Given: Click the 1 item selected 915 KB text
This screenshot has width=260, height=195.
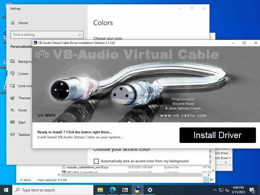Looking at the screenshot, I should pyautogui.click(x=51, y=180).
